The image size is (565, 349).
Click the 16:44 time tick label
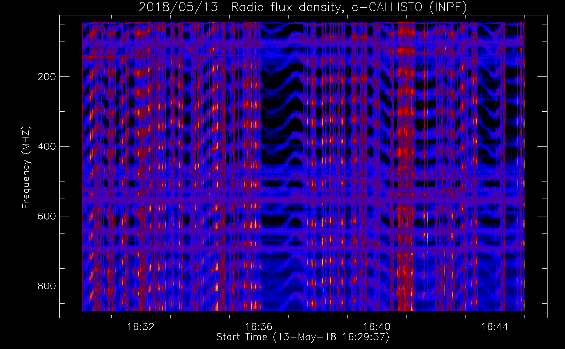(x=495, y=327)
